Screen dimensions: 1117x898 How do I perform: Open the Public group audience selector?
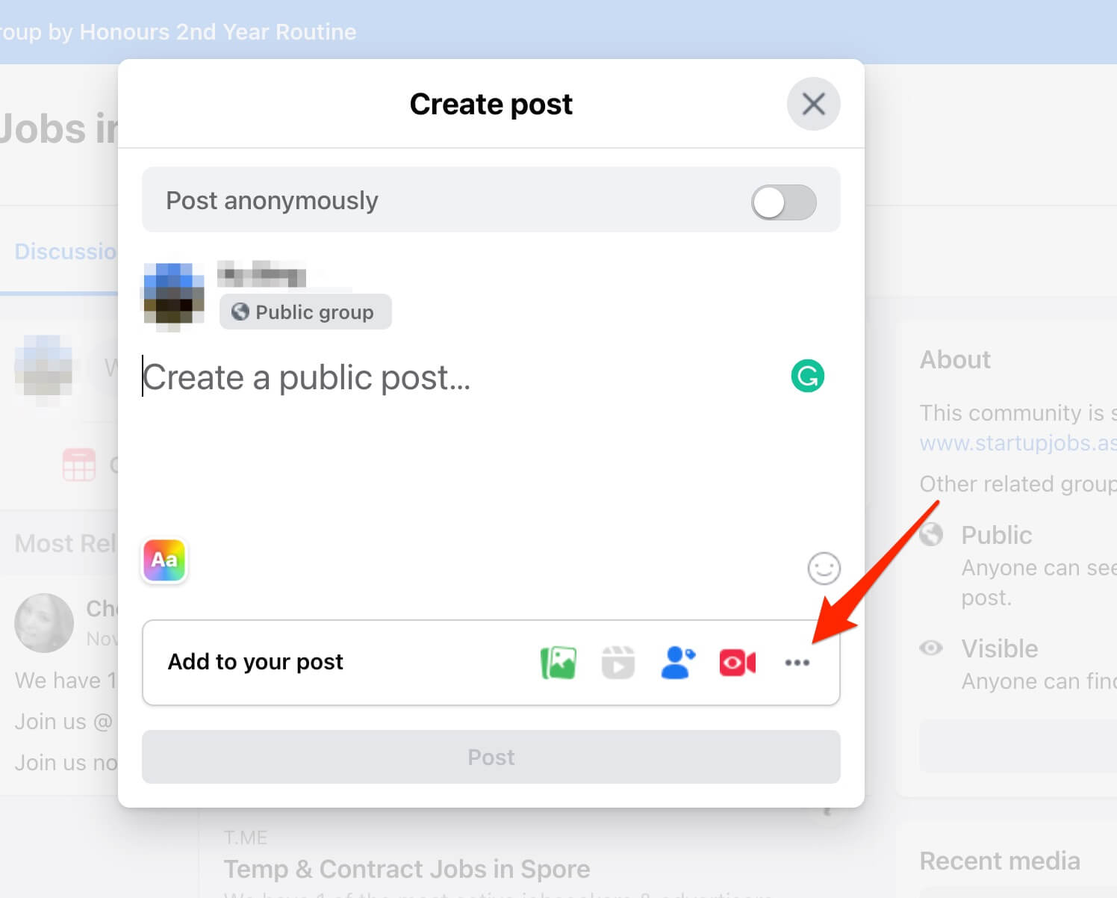[x=305, y=312]
